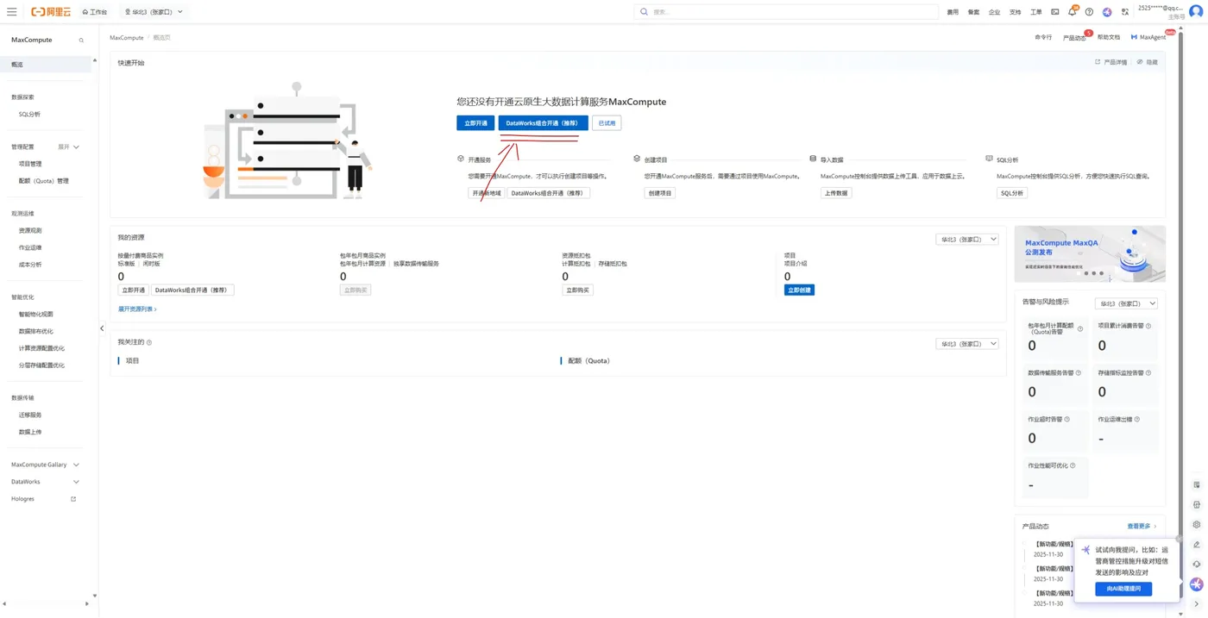Open the notifications bell
The height and width of the screenshot is (618, 1208).
pyautogui.click(x=1072, y=12)
